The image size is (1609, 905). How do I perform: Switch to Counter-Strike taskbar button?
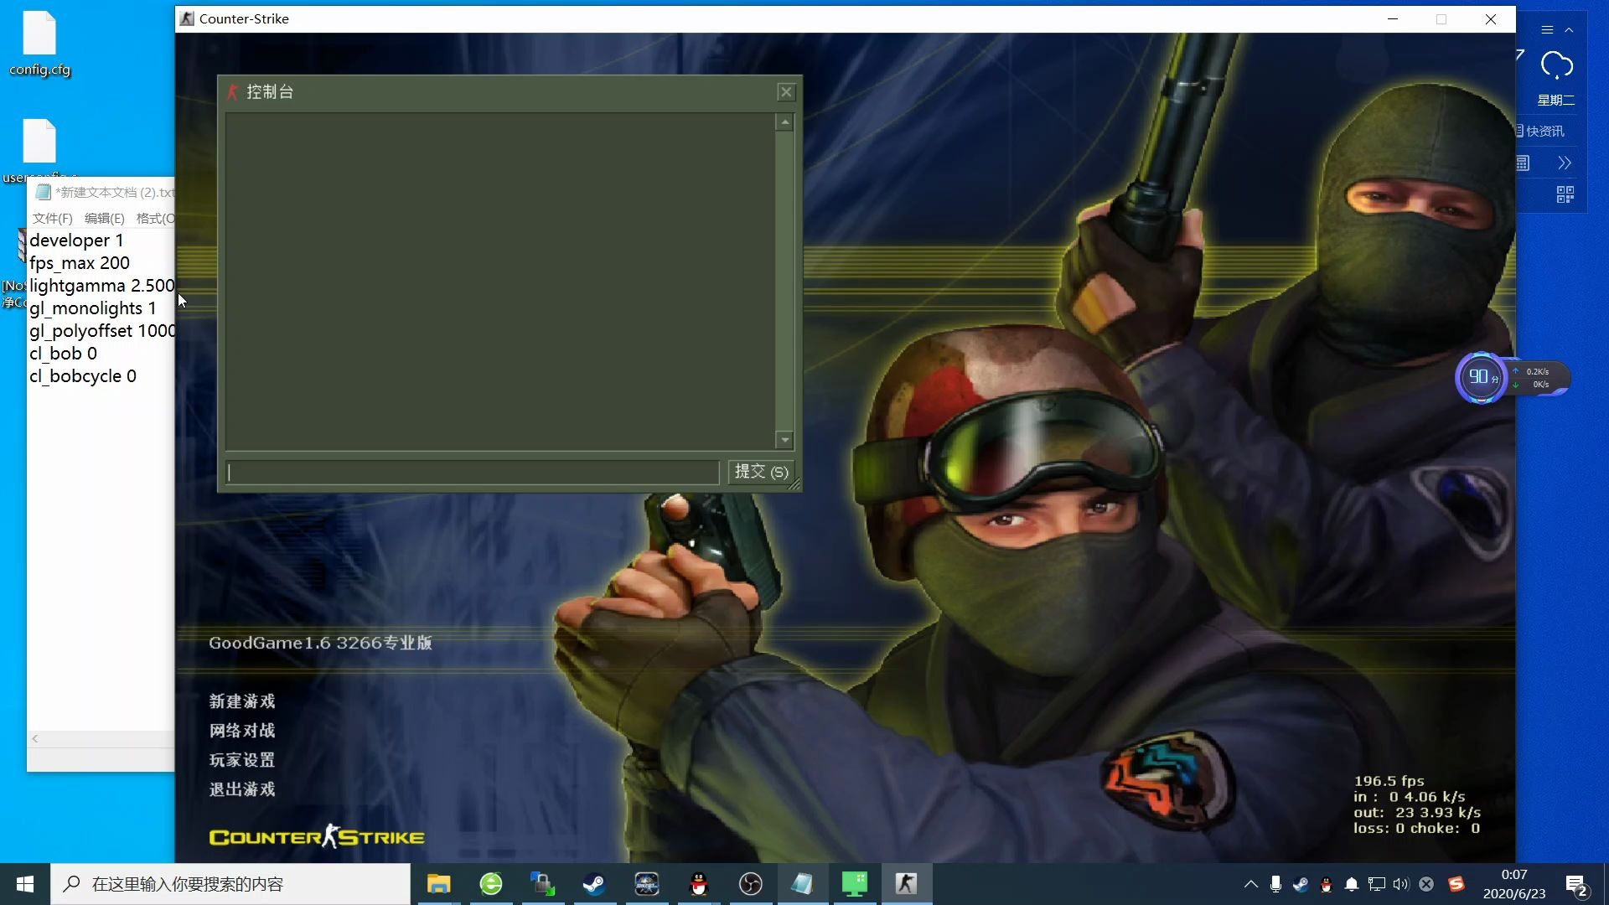[906, 884]
